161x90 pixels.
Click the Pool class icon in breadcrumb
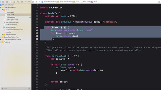pos(92,2)
